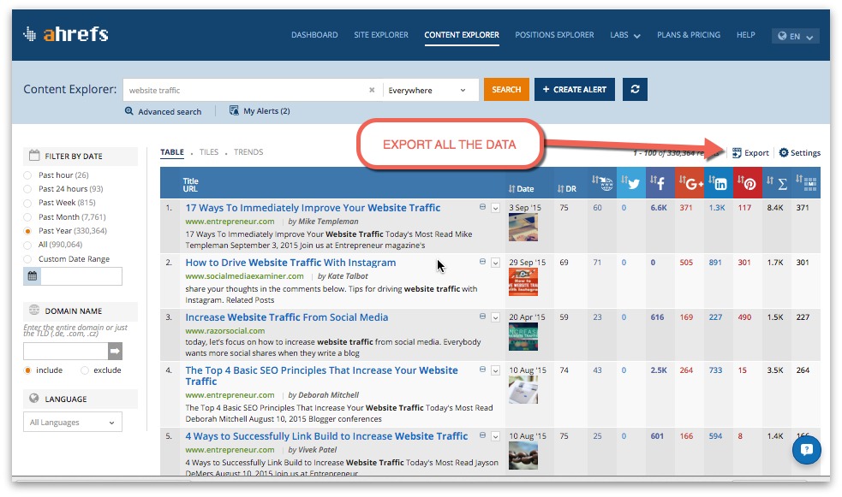Click the CREATE ALERT button
Image resolution: width=842 pixels, height=497 pixels.
574,90
